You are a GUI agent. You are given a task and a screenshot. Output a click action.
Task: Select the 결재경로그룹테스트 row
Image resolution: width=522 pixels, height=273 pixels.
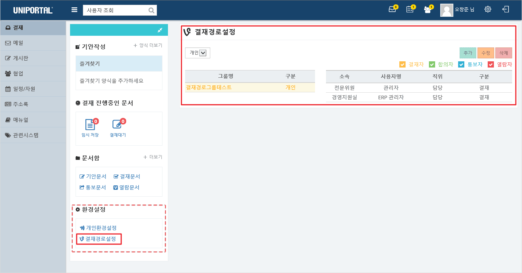click(x=250, y=87)
